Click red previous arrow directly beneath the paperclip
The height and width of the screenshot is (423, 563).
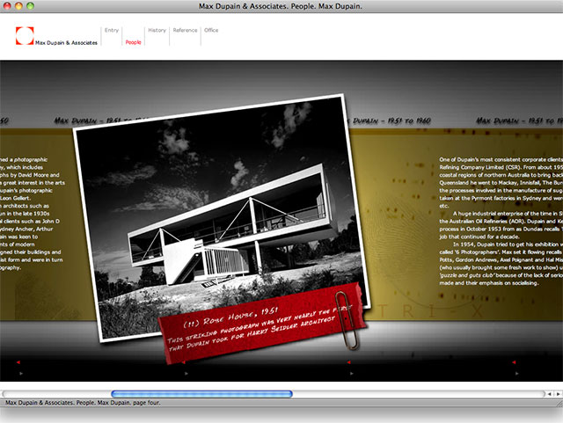coord(348,362)
